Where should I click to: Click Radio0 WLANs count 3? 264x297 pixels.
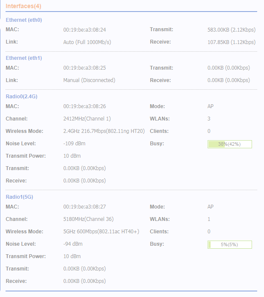209,118
